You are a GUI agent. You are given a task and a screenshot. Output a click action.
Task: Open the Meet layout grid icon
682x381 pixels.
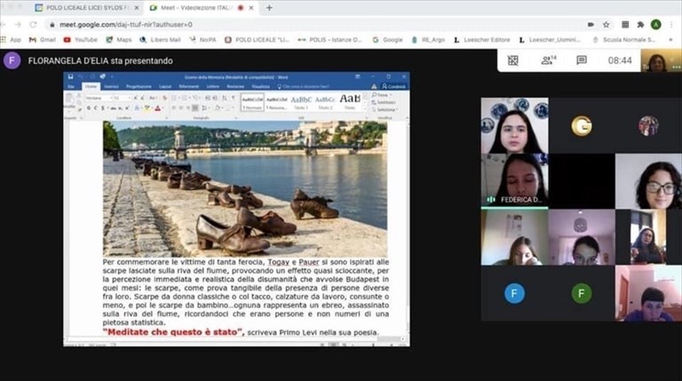pyautogui.click(x=512, y=60)
